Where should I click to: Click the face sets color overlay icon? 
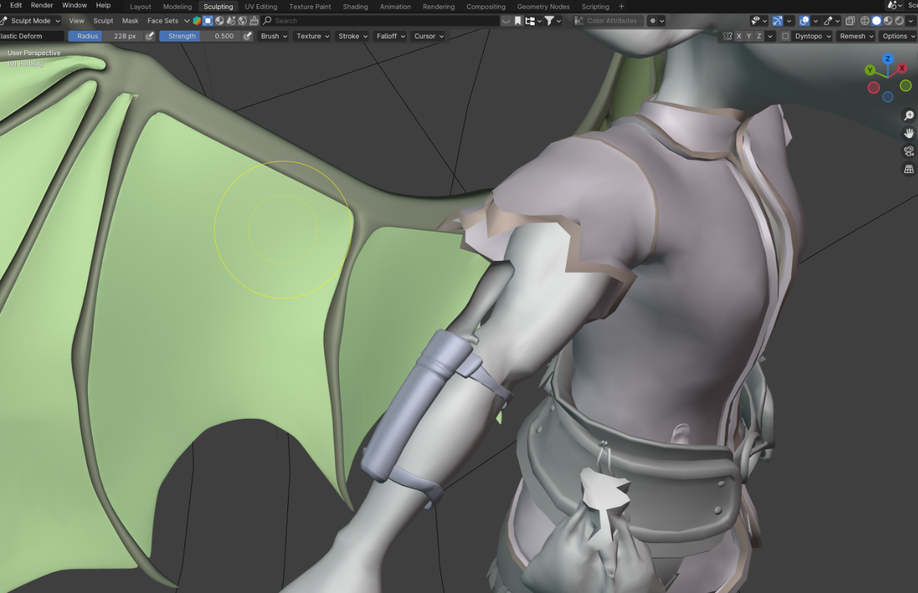[x=197, y=20]
